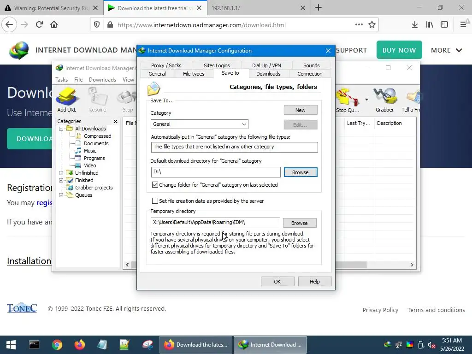Click the file types text field
The height and width of the screenshot is (354, 472).
tap(234, 147)
